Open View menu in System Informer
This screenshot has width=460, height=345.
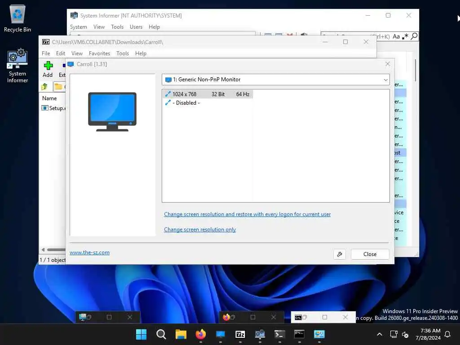99,27
